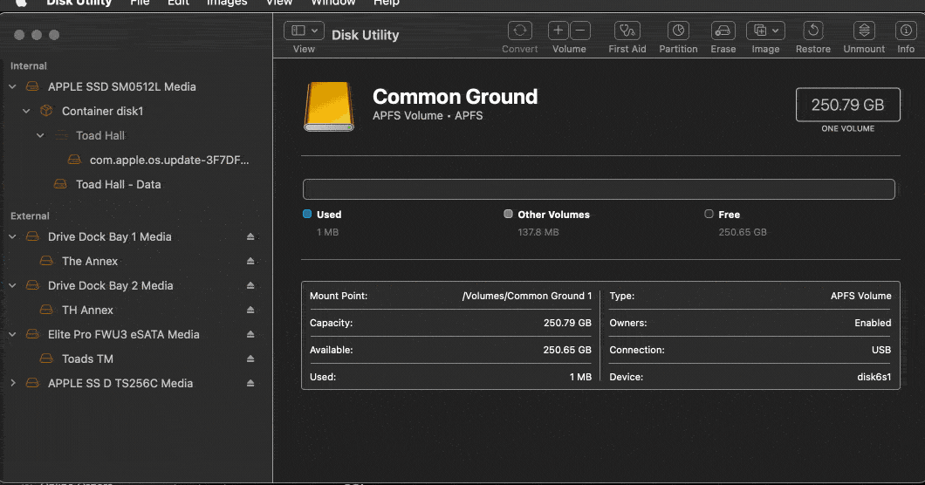Open the Partition tool
Image resolution: width=925 pixels, height=485 pixels.
[677, 31]
